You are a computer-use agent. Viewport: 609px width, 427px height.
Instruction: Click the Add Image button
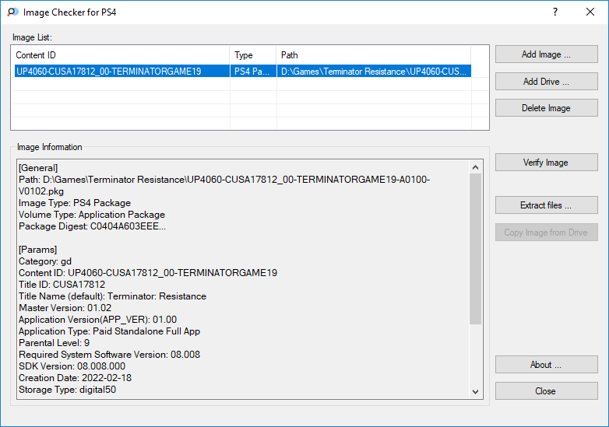click(x=546, y=54)
